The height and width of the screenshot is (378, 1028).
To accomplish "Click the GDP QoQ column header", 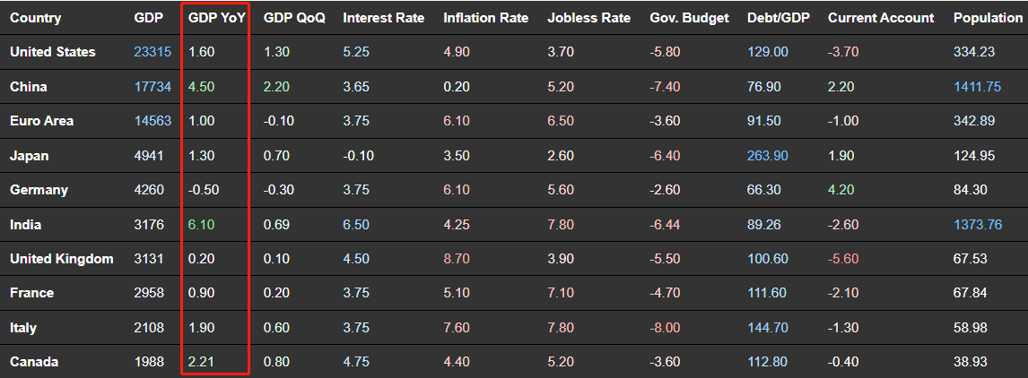I will pos(294,18).
